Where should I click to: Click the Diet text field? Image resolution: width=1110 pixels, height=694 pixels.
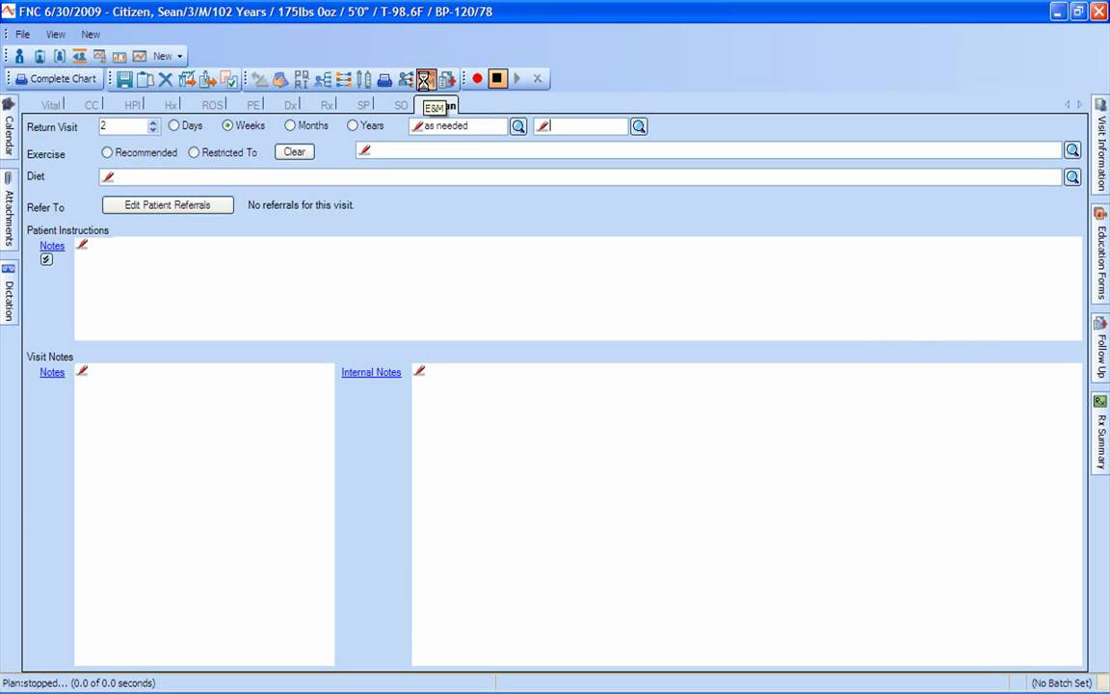coord(580,177)
